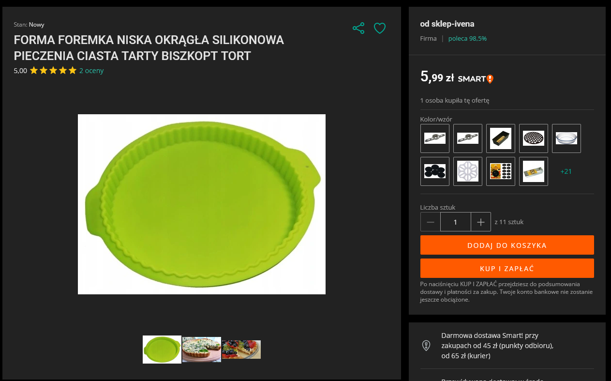Click the share icon near title
The width and height of the screenshot is (611, 381).
tap(358, 28)
